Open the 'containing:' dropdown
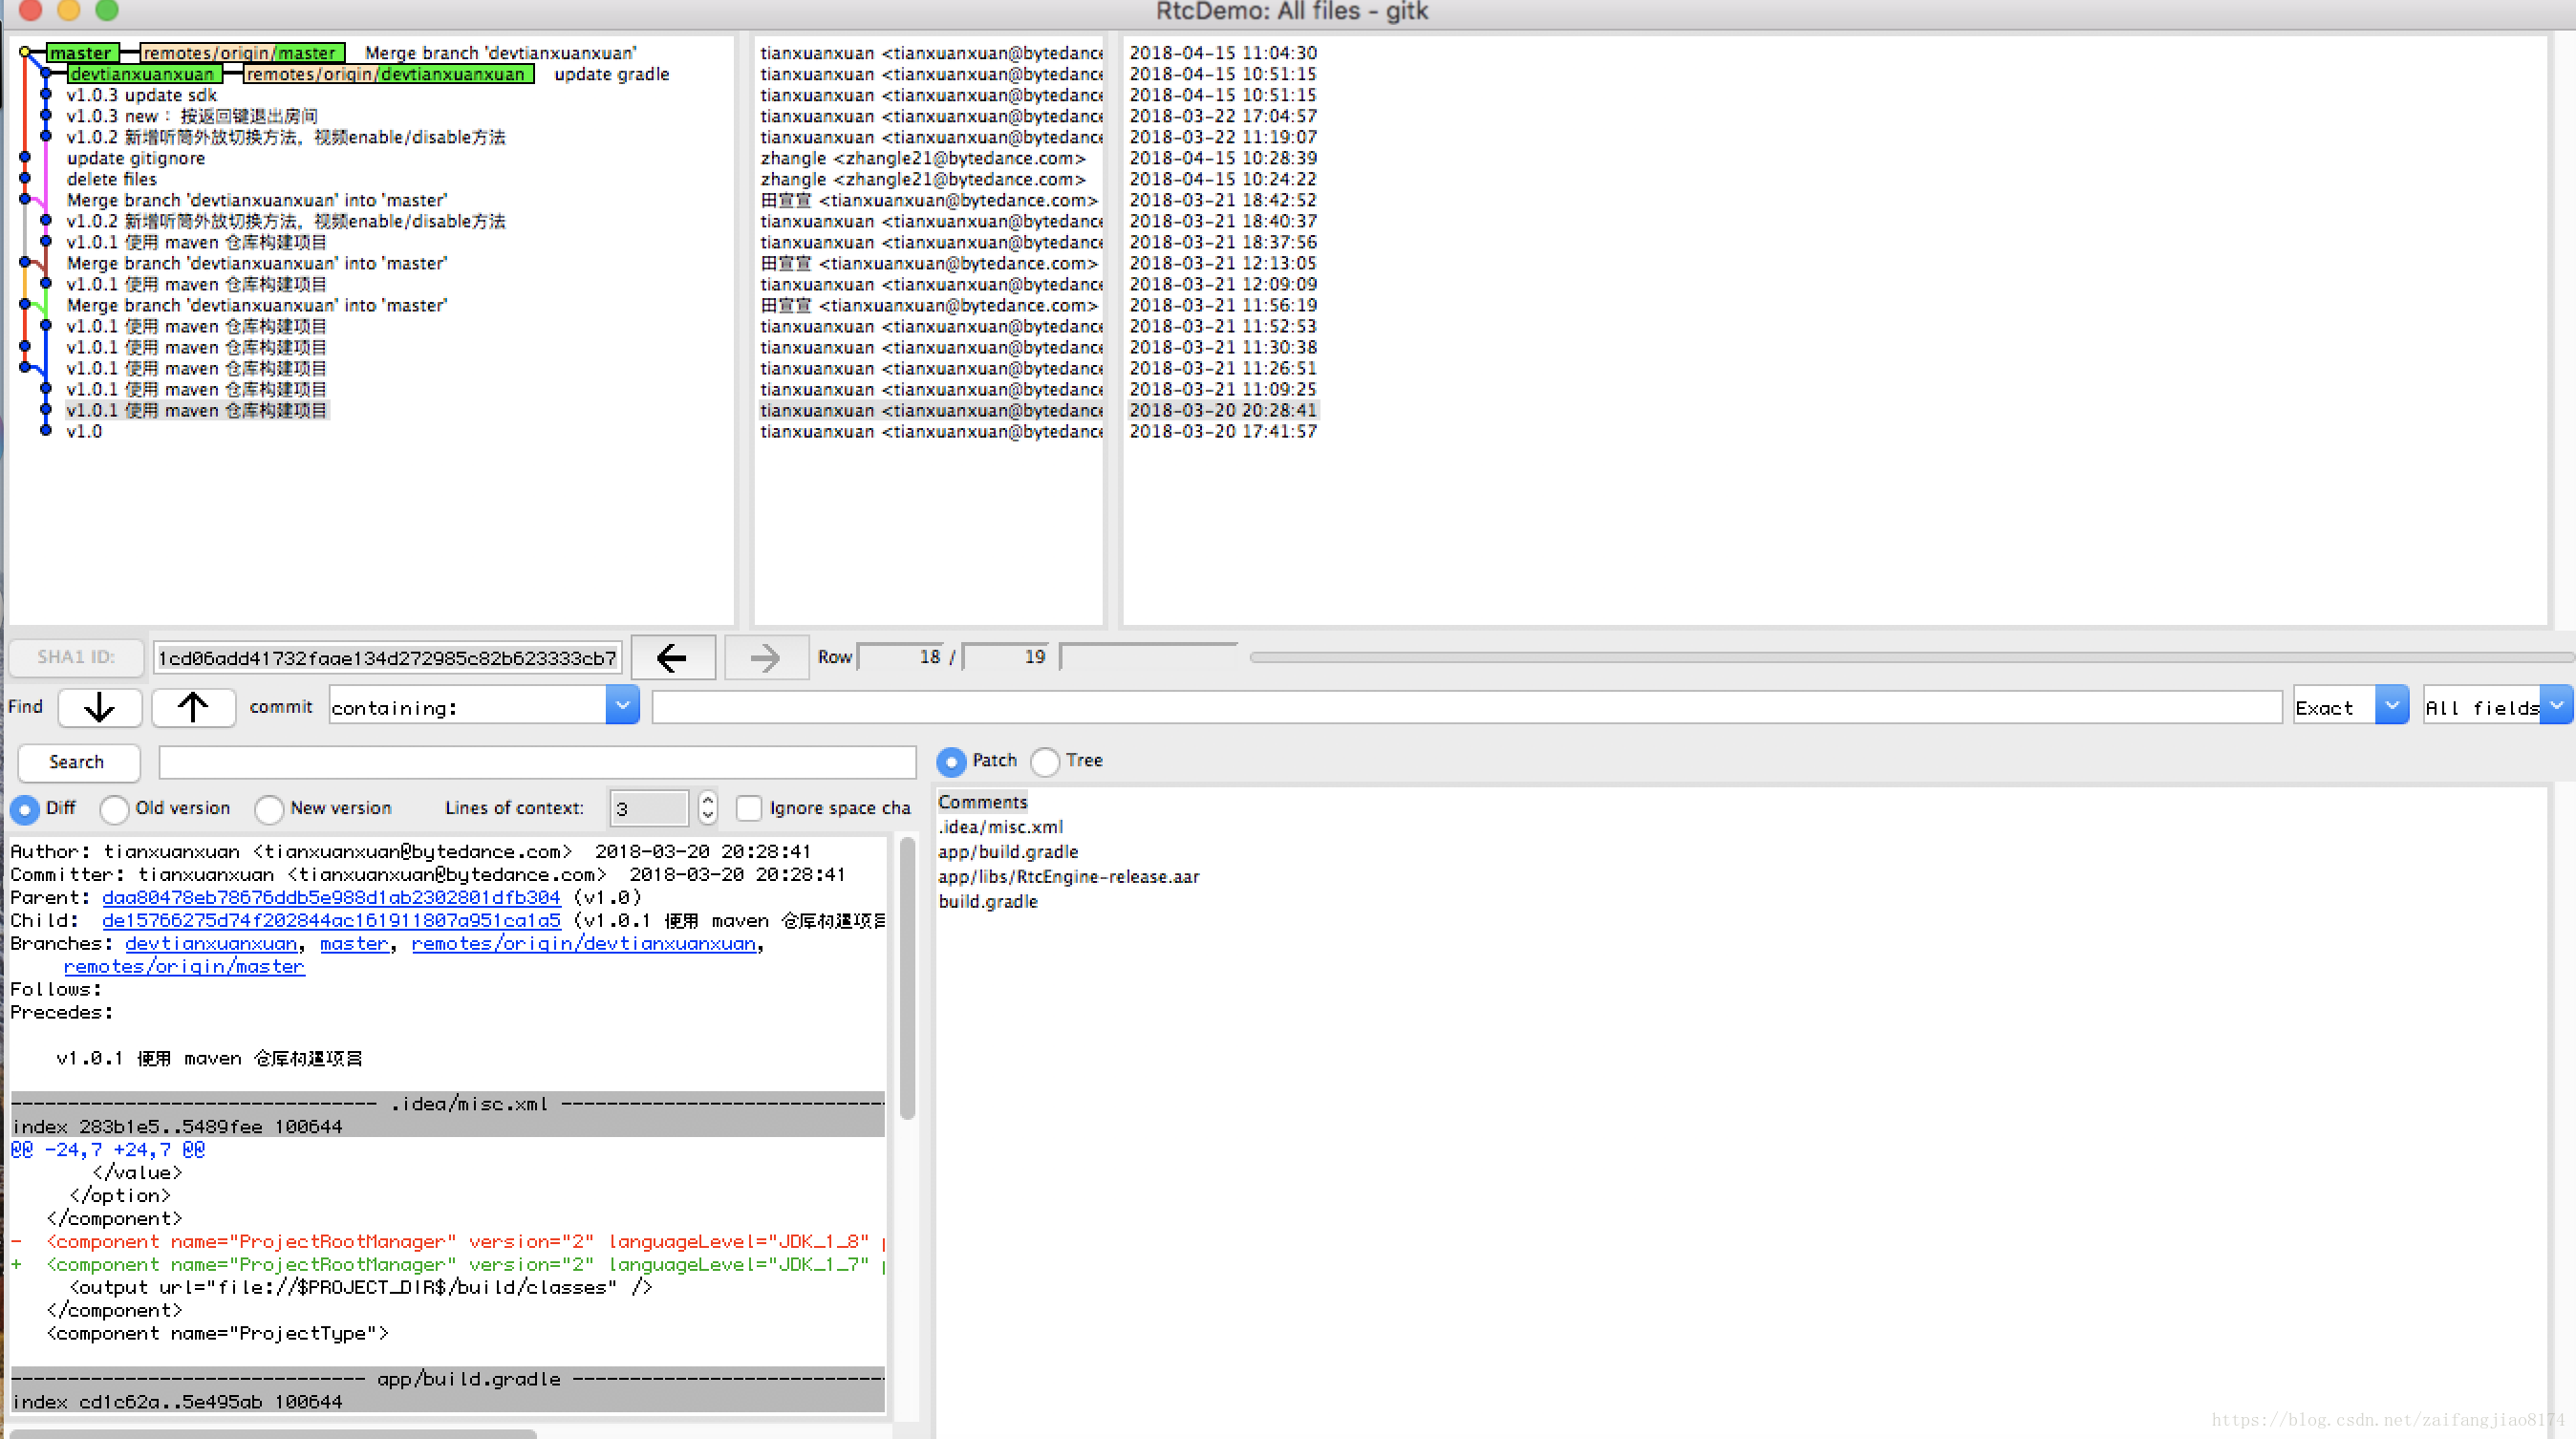Viewport: 2576px width, 1439px height. pos(622,706)
